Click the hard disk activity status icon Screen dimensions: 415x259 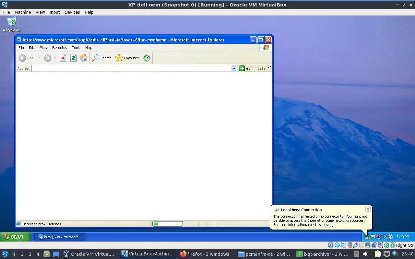click(x=331, y=245)
